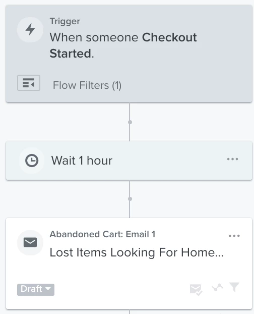Open the Flow Filters list icon
The height and width of the screenshot is (314, 254).
[x=29, y=83]
